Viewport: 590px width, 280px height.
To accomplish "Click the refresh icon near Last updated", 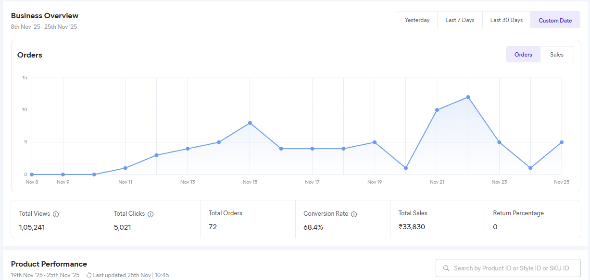I will click(89, 275).
